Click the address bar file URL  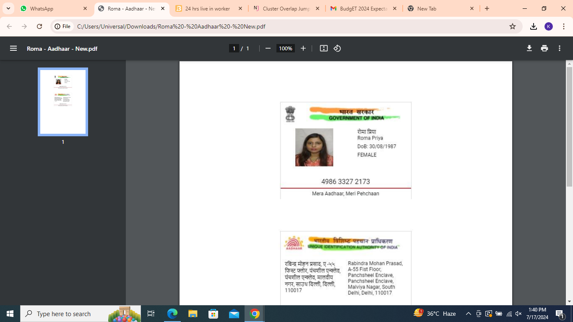point(171,26)
